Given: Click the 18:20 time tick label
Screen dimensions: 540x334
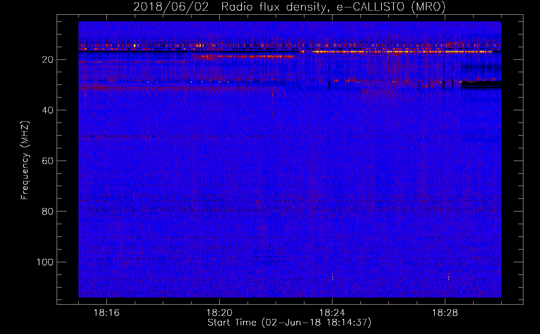Looking at the screenshot, I should point(219,313).
